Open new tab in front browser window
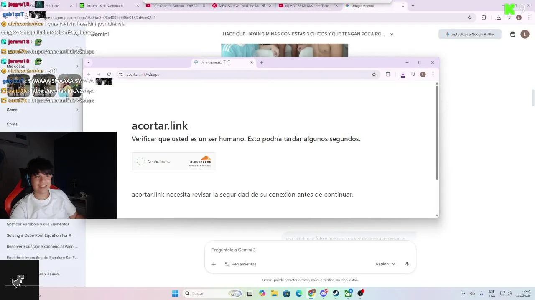This screenshot has width=535, height=300. click(x=262, y=62)
